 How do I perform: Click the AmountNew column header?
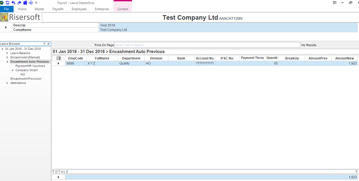tap(344, 58)
